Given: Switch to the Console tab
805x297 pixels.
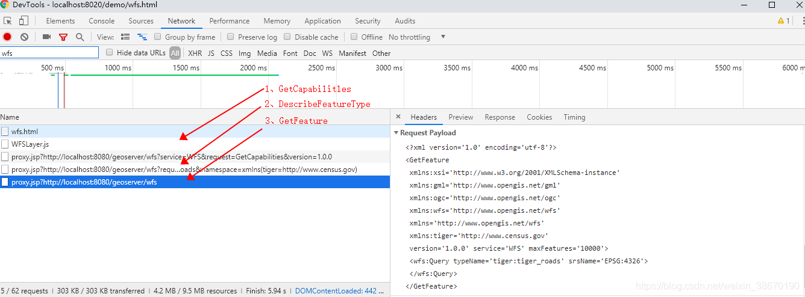Looking at the screenshot, I should [x=102, y=21].
